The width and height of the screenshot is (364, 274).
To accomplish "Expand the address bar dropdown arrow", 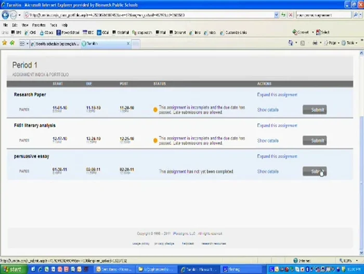I will (276, 15).
